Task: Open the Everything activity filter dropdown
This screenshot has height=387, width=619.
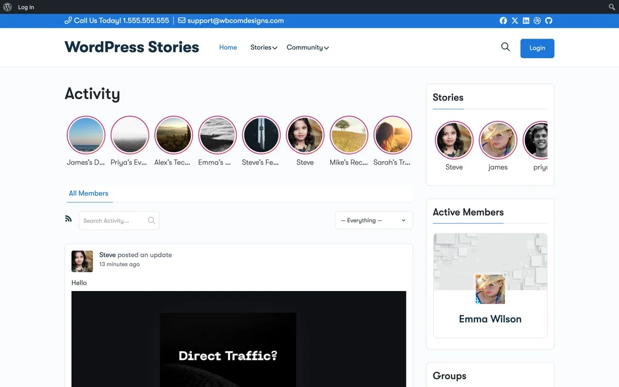Action: 373,220
